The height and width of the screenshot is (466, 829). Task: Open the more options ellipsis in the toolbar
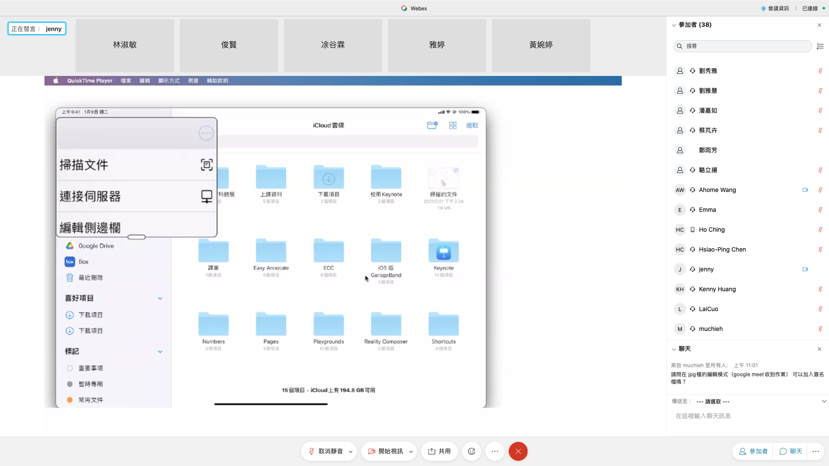[x=495, y=451]
